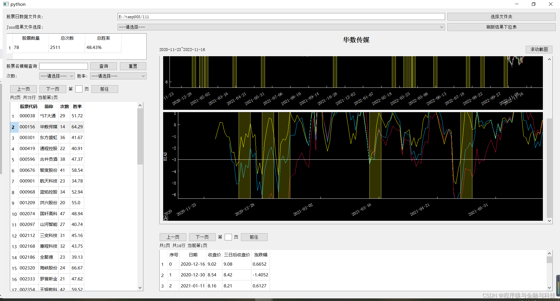The height and width of the screenshot is (301, 560).
Task: Click the stock list page number box
Action: tap(79, 89)
